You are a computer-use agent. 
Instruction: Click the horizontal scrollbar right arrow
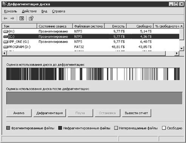click(177, 53)
